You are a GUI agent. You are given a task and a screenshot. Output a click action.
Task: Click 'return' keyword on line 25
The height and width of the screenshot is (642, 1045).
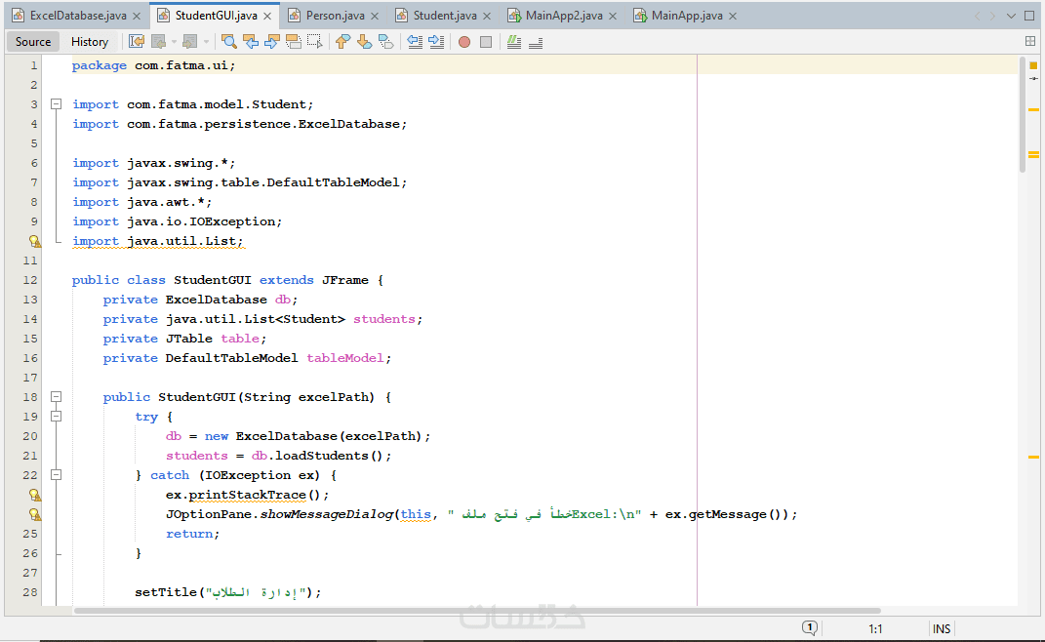tap(189, 534)
